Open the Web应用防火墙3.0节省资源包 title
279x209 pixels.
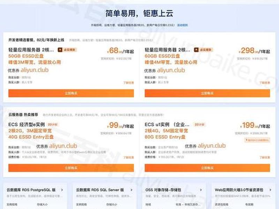(239, 190)
